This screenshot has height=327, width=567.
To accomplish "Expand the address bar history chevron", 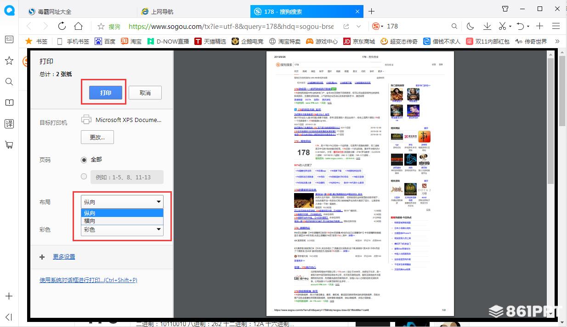I will 359,27.
